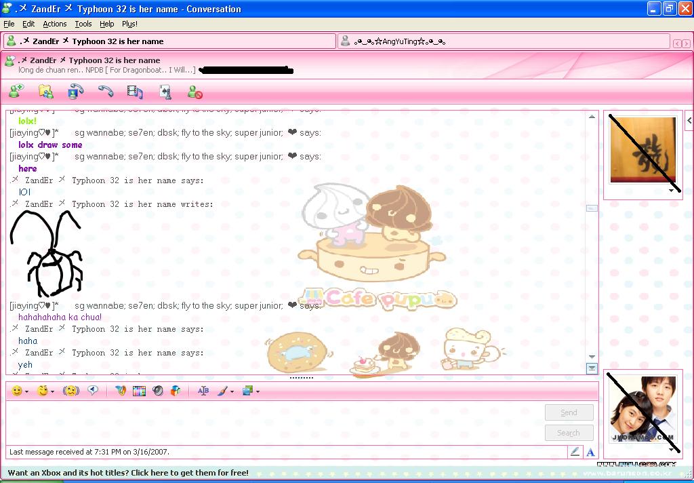Open the smiley emoticon picker
694x483 pixels.
17,391
